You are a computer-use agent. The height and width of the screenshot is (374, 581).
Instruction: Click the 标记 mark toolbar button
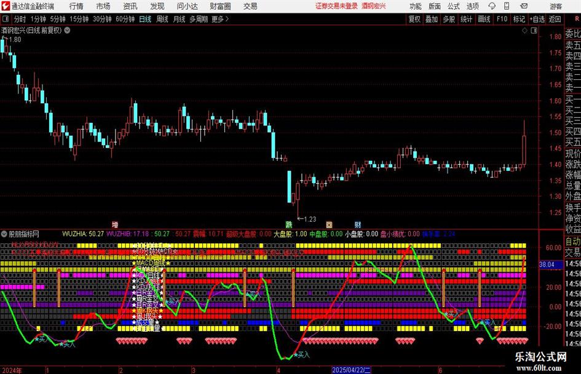[x=519, y=19]
